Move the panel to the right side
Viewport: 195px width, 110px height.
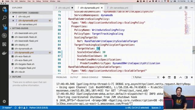tap(186, 77)
